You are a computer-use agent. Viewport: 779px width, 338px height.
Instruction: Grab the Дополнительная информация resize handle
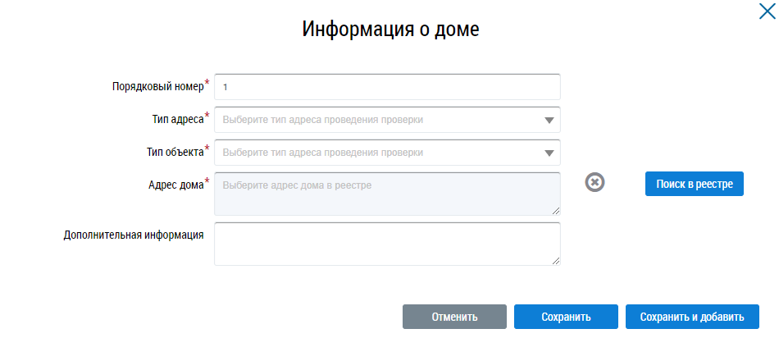click(555, 260)
